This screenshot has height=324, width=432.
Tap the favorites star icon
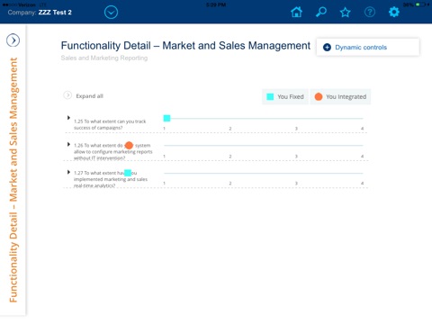coord(346,13)
